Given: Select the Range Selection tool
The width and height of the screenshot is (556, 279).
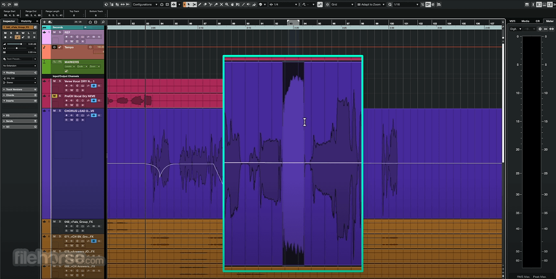Looking at the screenshot, I should tap(194, 4).
